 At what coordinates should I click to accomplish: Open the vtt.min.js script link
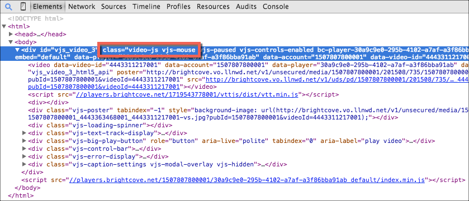click(x=187, y=94)
